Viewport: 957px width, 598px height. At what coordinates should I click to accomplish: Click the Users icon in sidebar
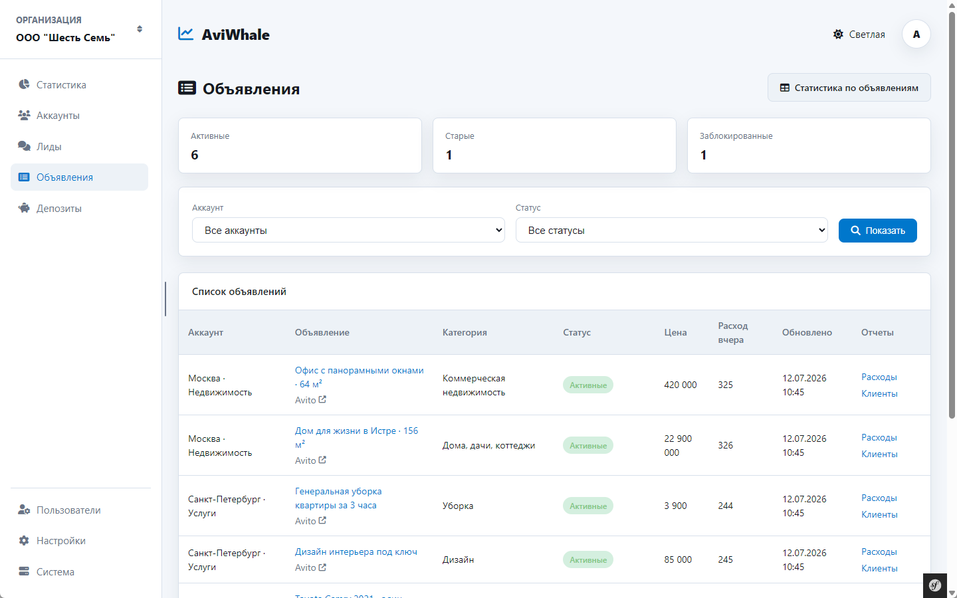tap(24, 510)
